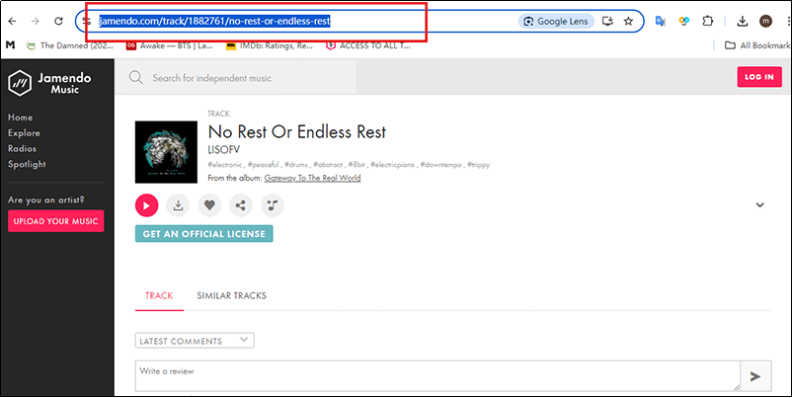The width and height of the screenshot is (793, 398).
Task: Like the track with heart icon
Action: click(209, 205)
